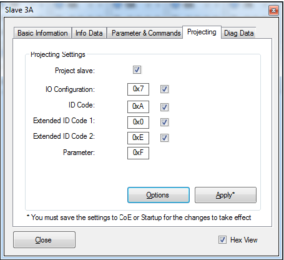Select the Parameter & Commands tab

tap(145, 33)
